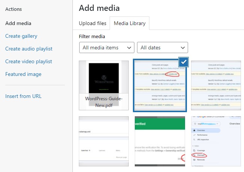Select the WordPress-Guide-New.pdf file
The height and width of the screenshot is (172, 244).
pos(104,85)
